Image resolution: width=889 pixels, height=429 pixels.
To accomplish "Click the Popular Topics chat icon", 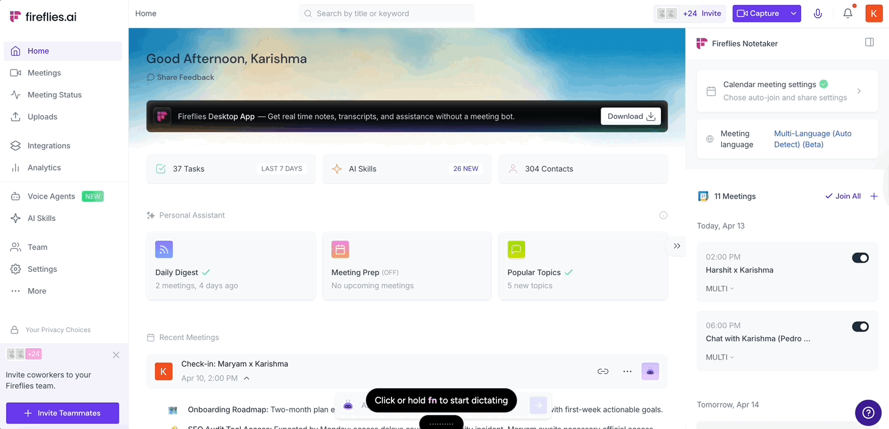I will pos(516,249).
